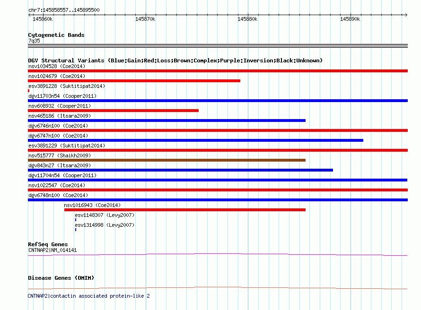
Task: Select the blue dgv843n27 gain bar
Action: (180, 170)
